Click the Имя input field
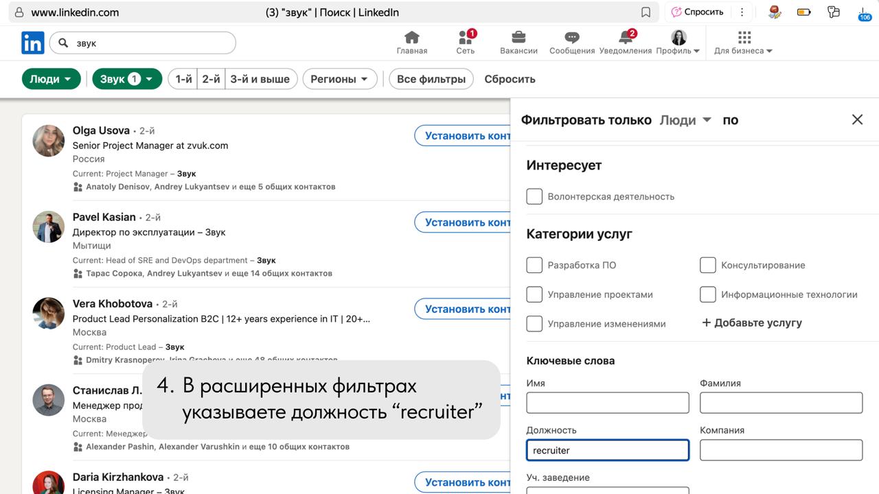879x494 pixels. tap(608, 403)
